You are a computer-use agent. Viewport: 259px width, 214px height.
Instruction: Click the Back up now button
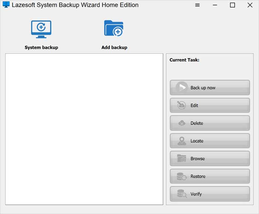[210, 88]
